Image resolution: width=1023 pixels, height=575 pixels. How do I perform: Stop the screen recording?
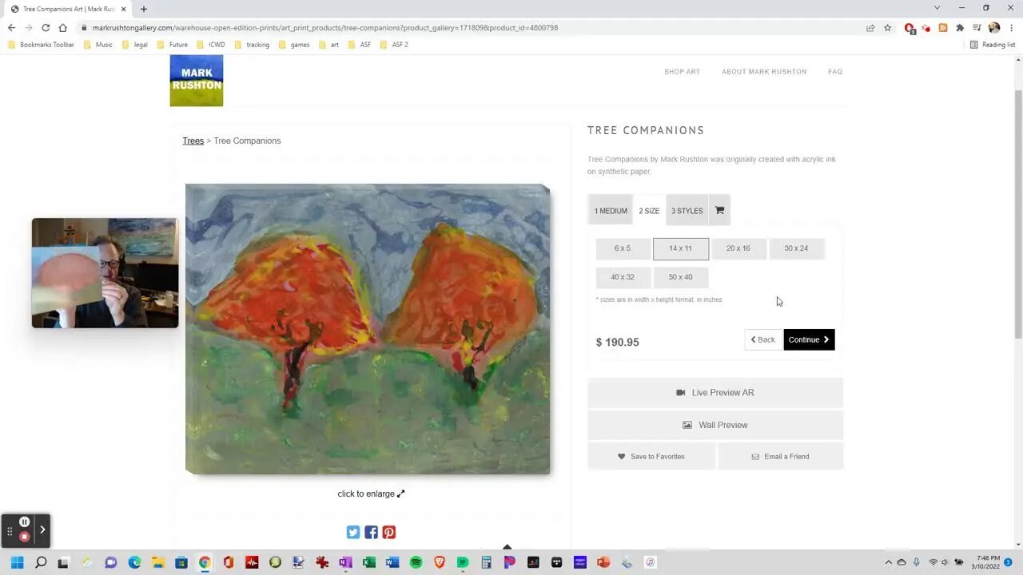24,537
